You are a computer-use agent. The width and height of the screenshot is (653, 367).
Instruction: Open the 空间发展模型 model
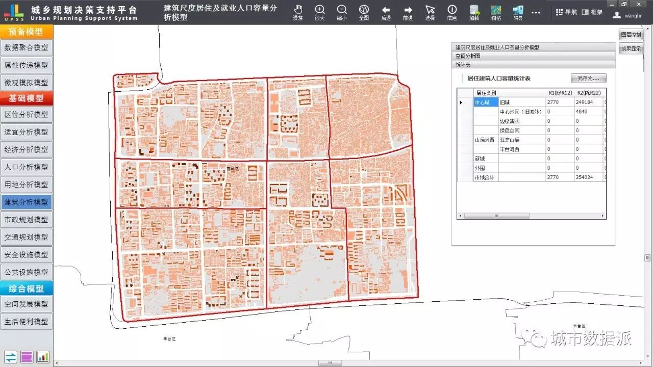[27, 304]
